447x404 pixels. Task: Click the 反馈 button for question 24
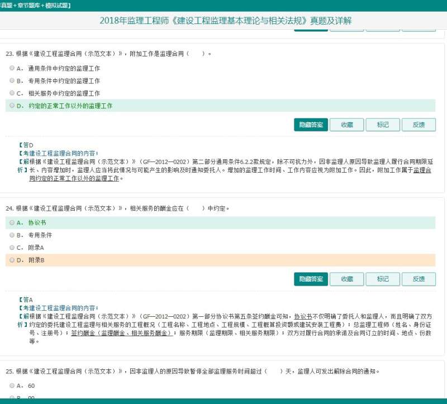pos(419,279)
